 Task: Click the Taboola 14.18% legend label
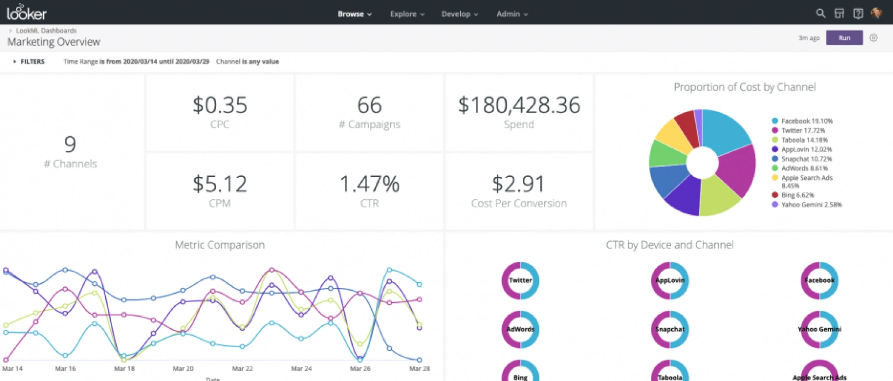(806, 140)
